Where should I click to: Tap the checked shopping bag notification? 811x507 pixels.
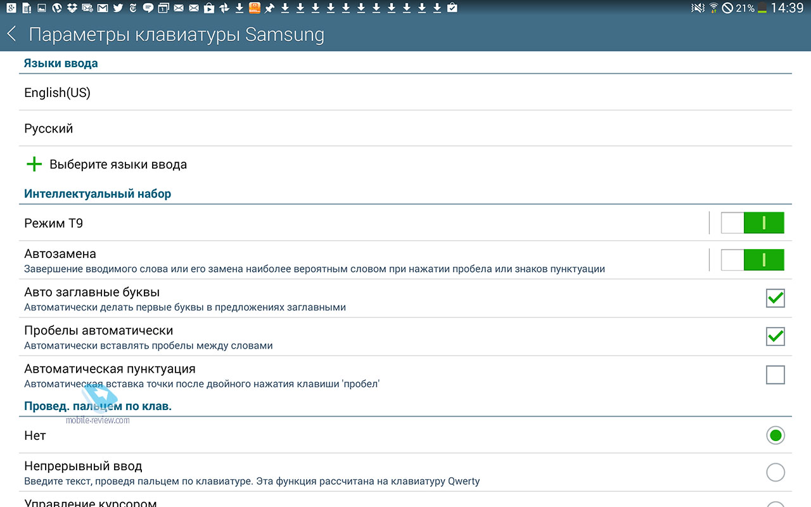[452, 8]
